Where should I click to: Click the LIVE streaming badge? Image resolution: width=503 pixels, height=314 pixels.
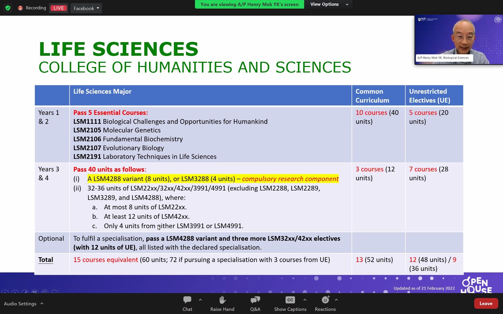point(58,8)
